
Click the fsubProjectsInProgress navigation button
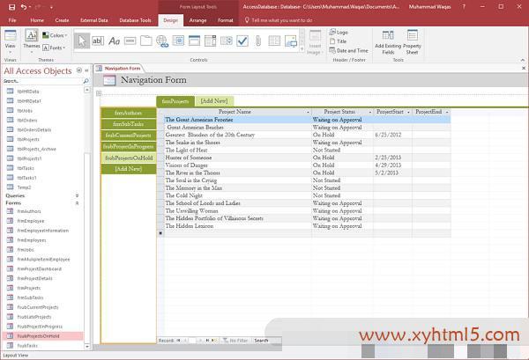(x=128, y=146)
